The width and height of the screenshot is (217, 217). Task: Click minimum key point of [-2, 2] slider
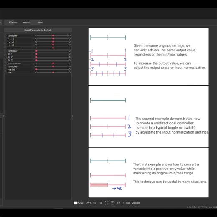coord(36,42)
